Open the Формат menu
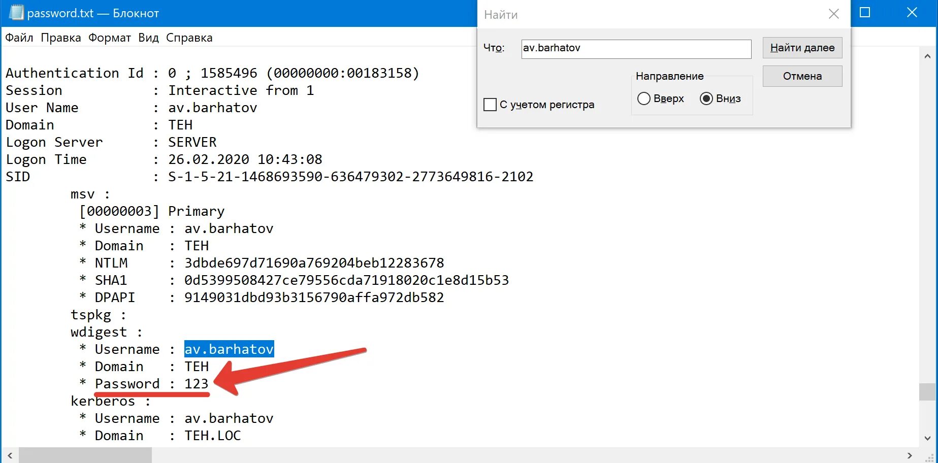Screen dimensions: 938x463 tap(110, 38)
